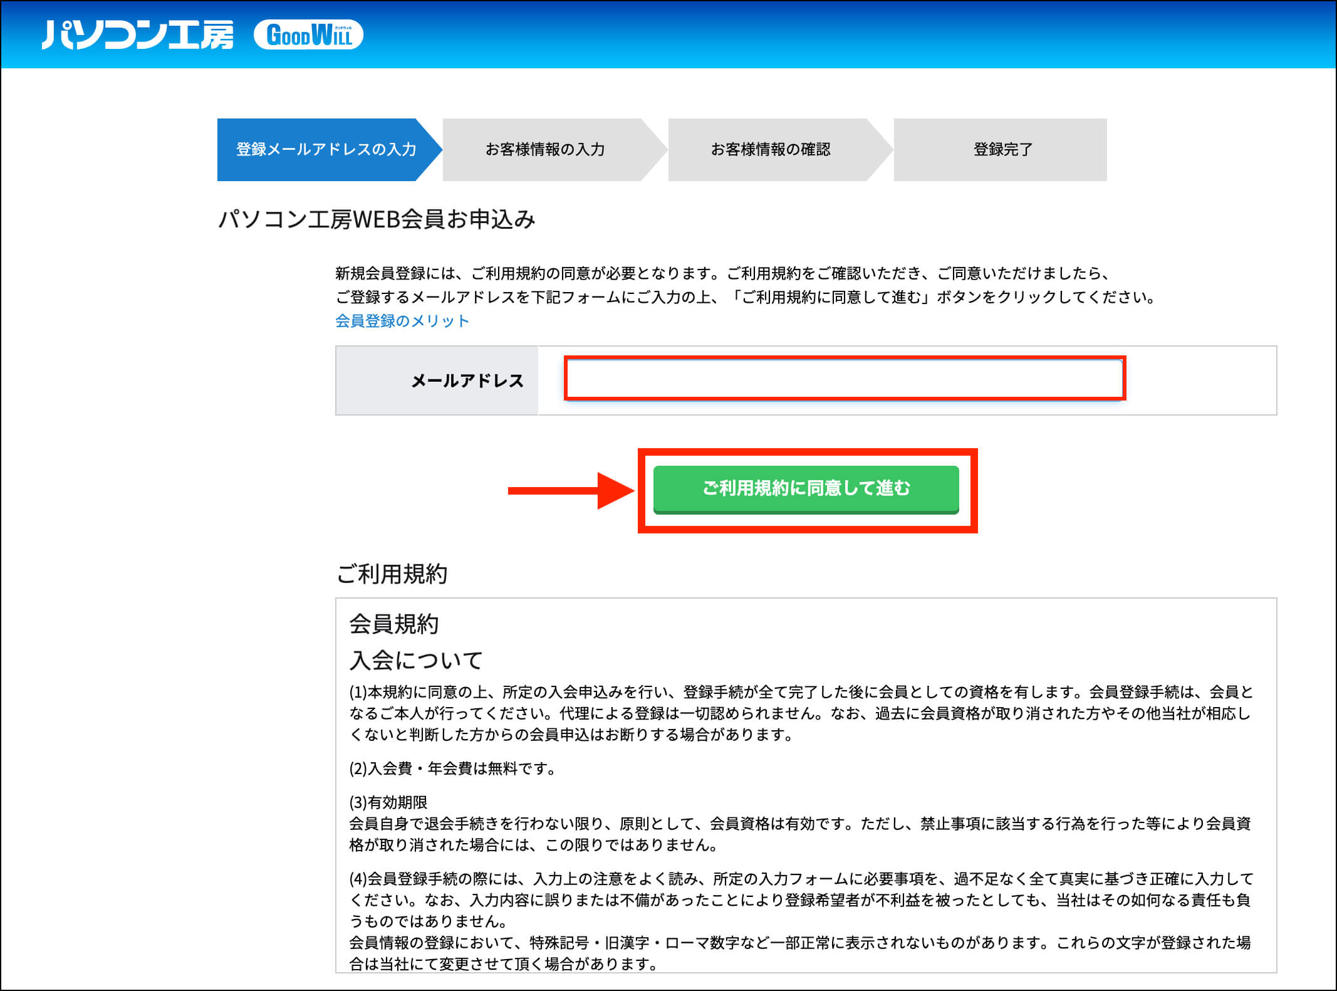Screen dimensions: 1337x991
Task: Click the 会員規約 heading in terms box
Action: pos(394,624)
